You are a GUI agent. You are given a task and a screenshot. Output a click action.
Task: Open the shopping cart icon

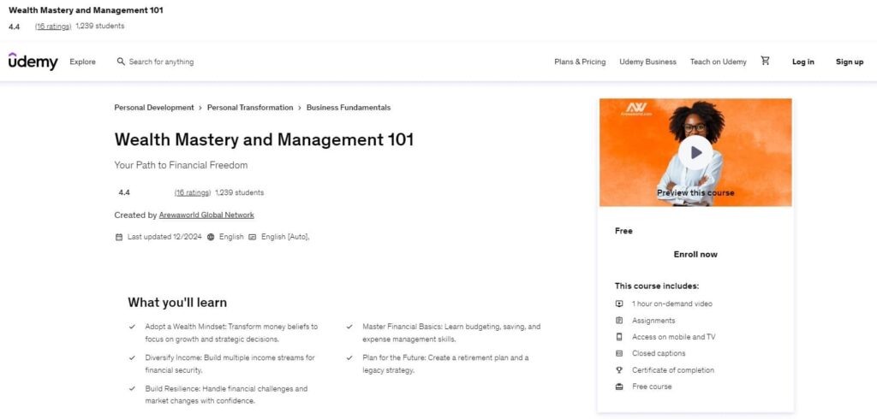pos(765,61)
